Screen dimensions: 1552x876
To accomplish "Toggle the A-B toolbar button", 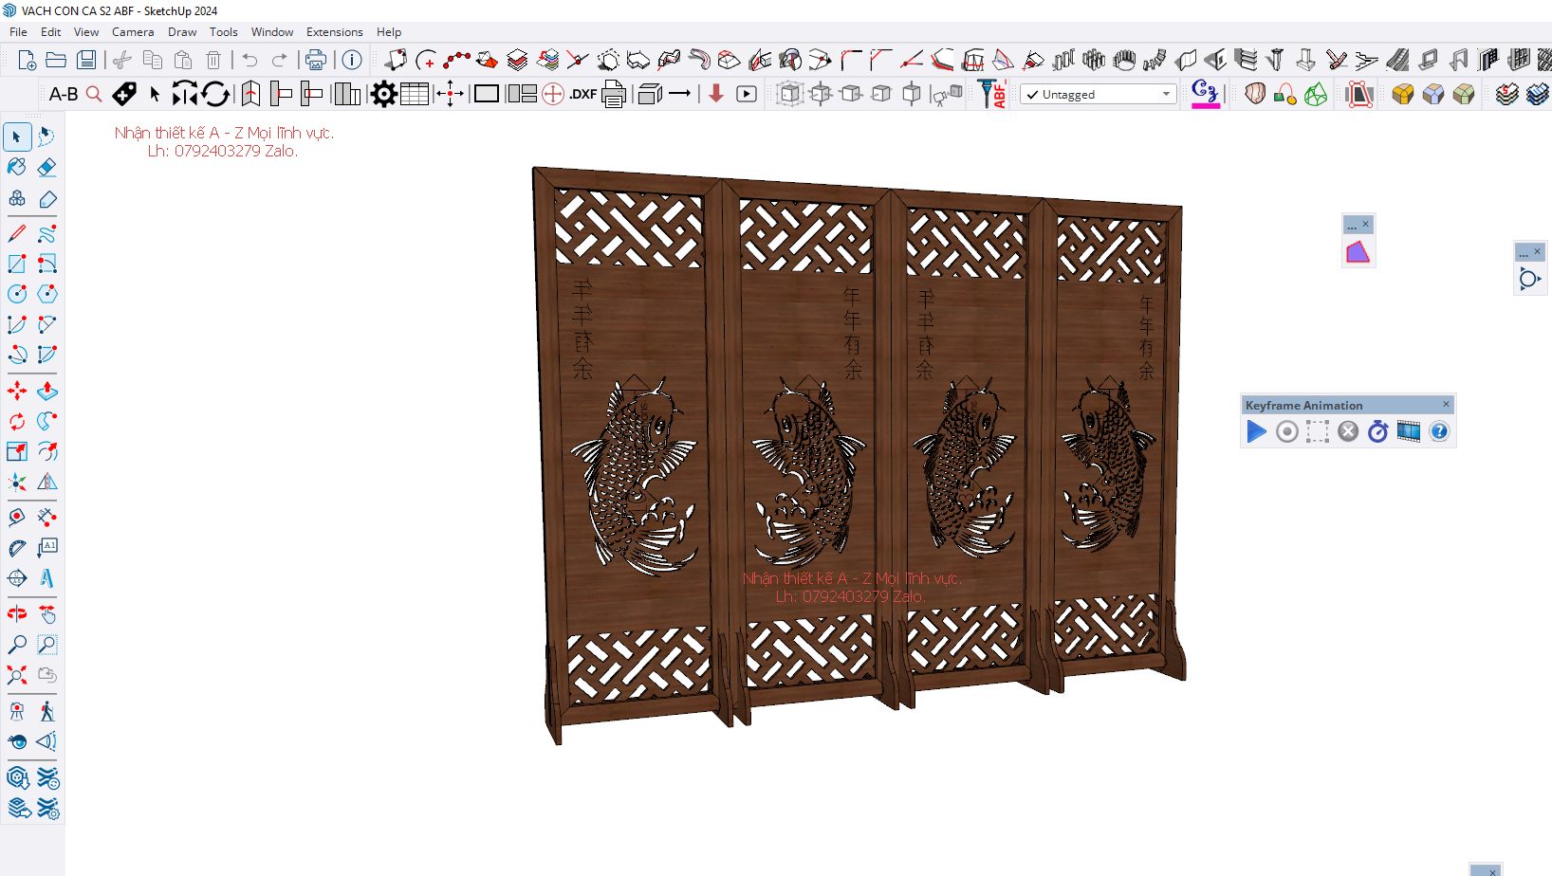I will [x=64, y=94].
